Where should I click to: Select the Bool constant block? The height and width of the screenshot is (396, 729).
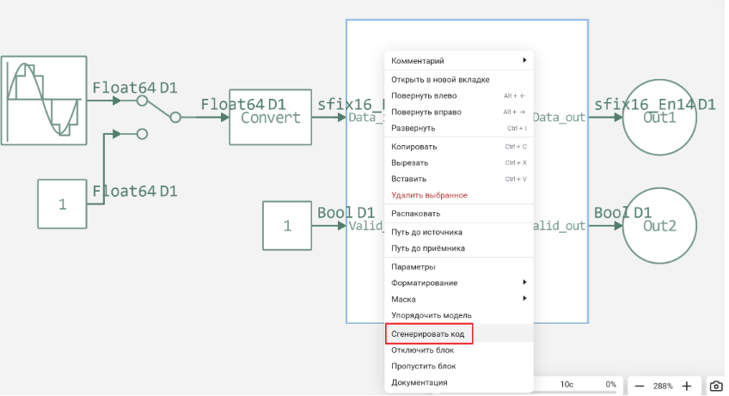tap(287, 227)
